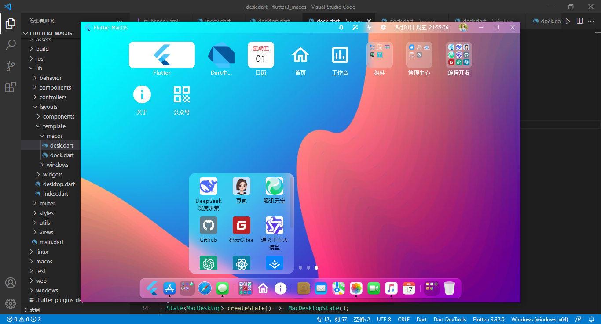Open the 编程开发 folder on the desktop

[x=459, y=55]
